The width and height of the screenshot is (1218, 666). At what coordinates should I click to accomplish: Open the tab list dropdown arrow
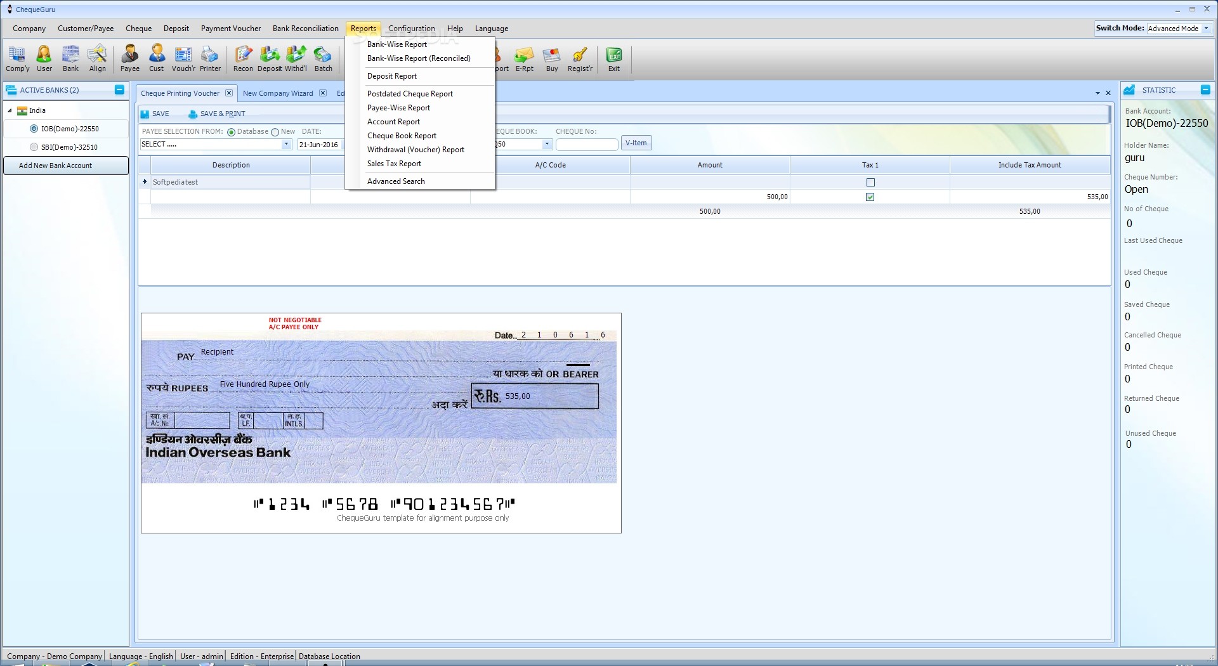[1097, 93]
